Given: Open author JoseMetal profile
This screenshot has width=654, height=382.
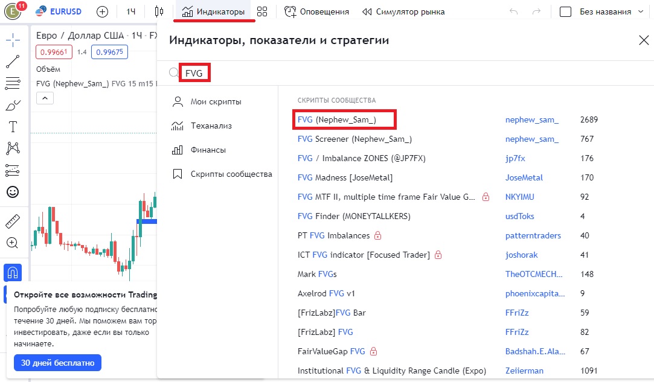Looking at the screenshot, I should (x=524, y=177).
